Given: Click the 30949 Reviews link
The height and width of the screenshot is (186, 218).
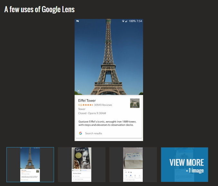Looking at the screenshot, I should click(103, 105).
